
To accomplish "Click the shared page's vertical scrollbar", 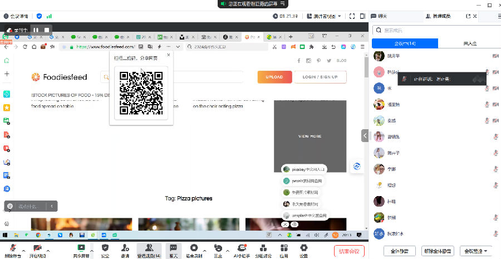I will 366,67.
